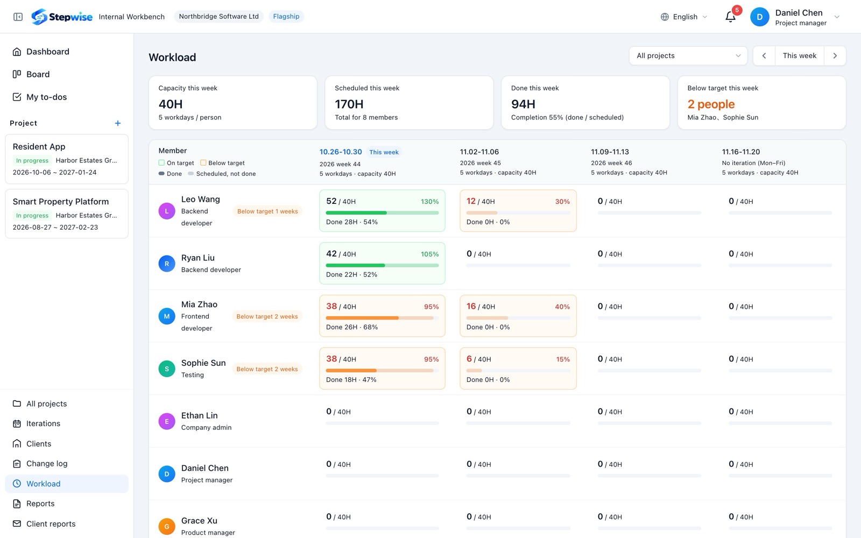Open the notifications bell
This screenshot has width=861, height=538.
730,17
